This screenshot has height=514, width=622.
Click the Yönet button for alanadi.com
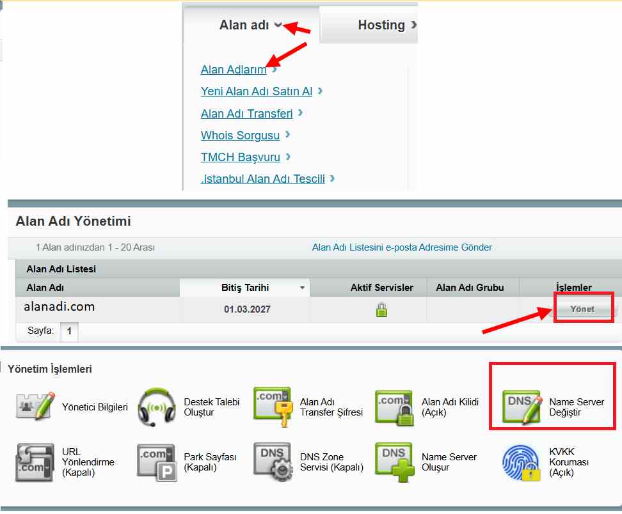pyautogui.click(x=582, y=309)
